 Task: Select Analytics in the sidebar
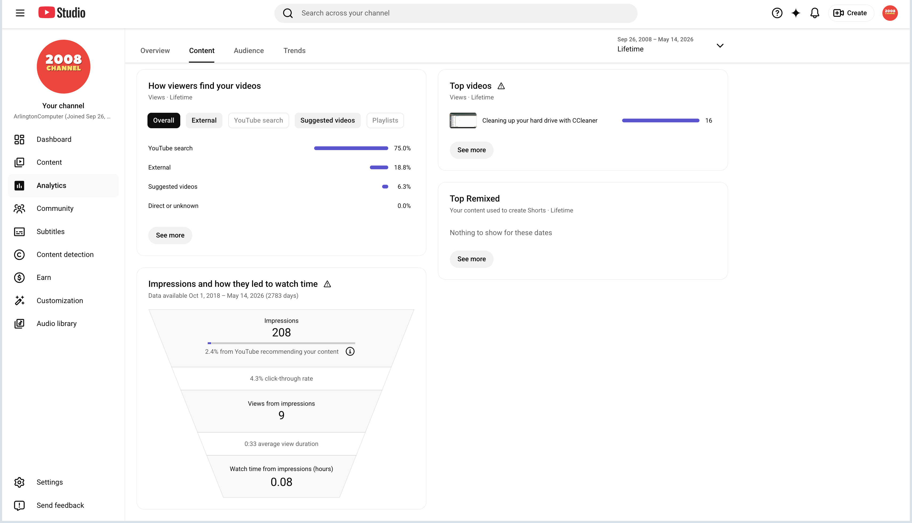coord(63,185)
